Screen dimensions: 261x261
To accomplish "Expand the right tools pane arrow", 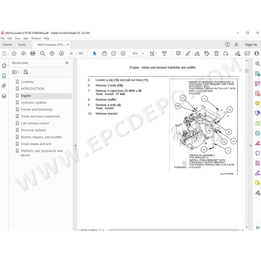I will (251, 145).
